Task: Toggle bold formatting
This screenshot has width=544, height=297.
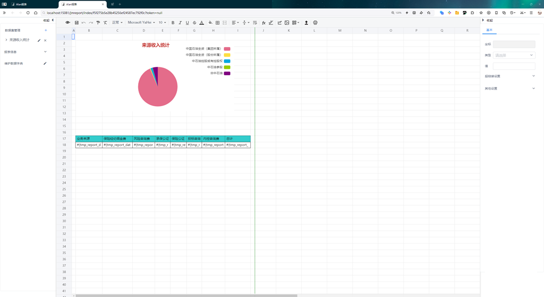Action: click(173, 22)
